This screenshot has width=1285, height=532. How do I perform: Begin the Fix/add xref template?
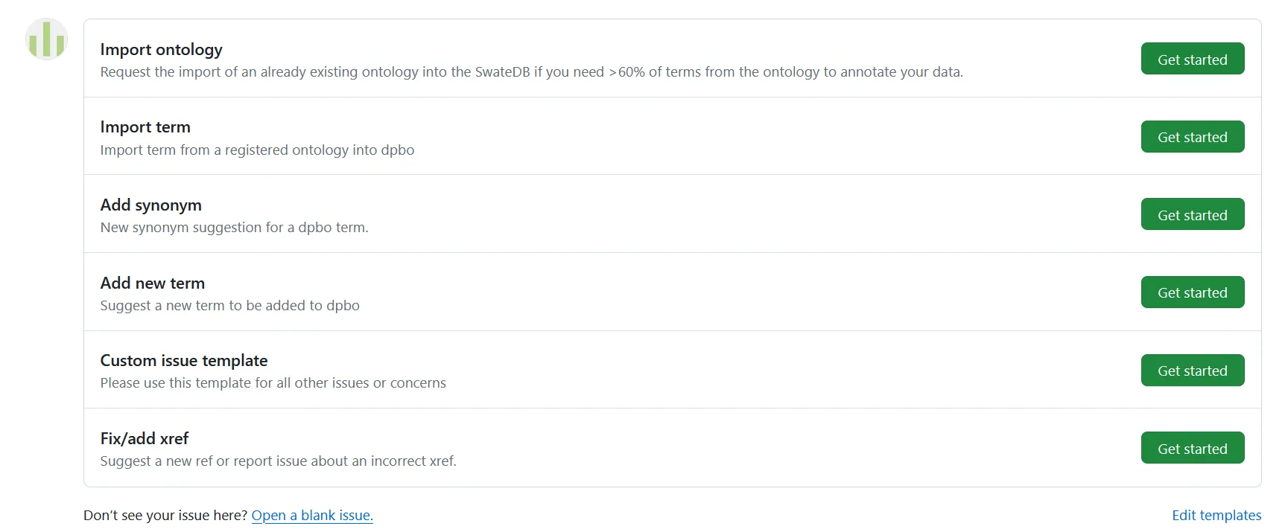tap(1193, 448)
